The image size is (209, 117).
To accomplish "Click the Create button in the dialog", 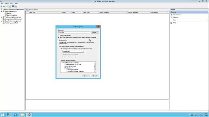I will [86, 76].
